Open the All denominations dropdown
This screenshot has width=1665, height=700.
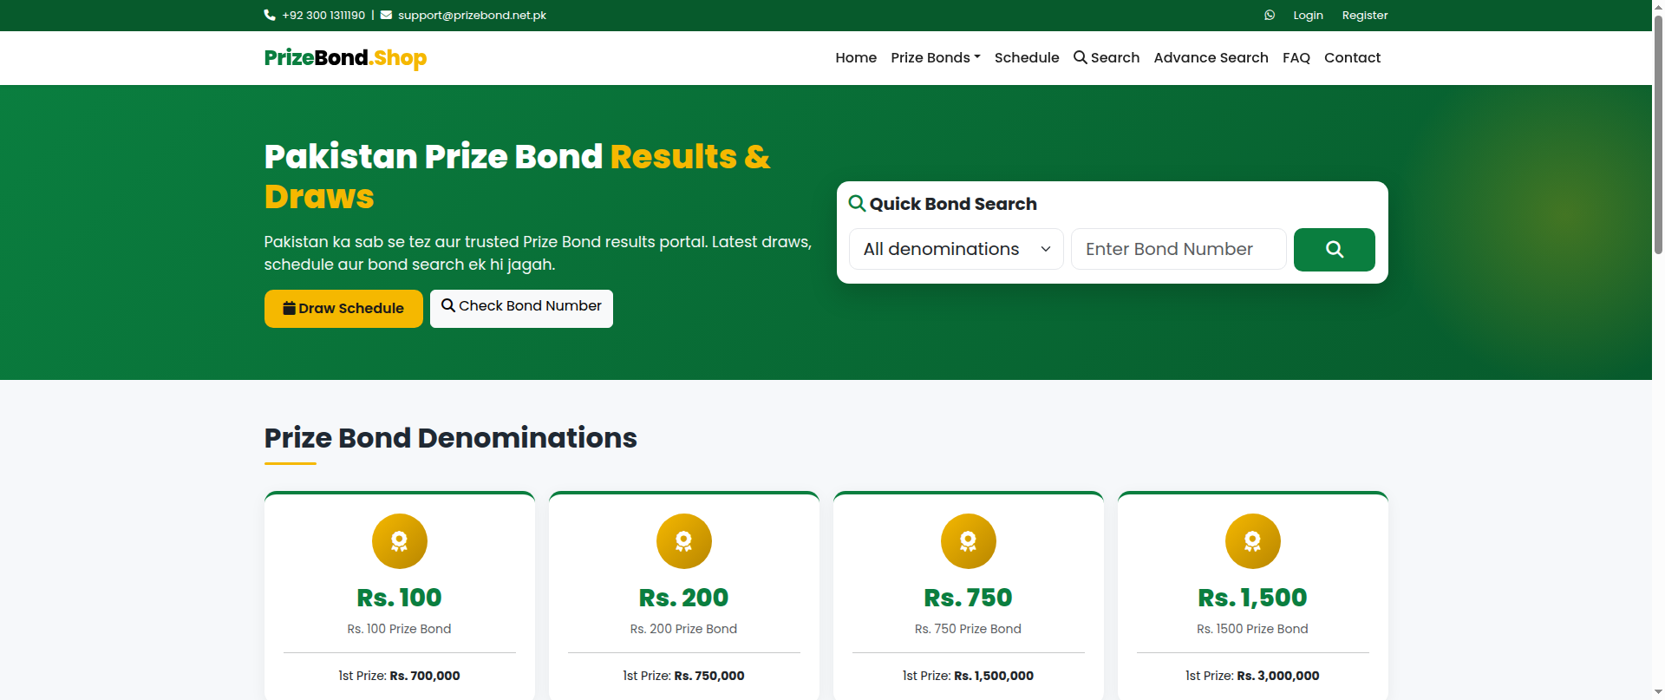957,249
